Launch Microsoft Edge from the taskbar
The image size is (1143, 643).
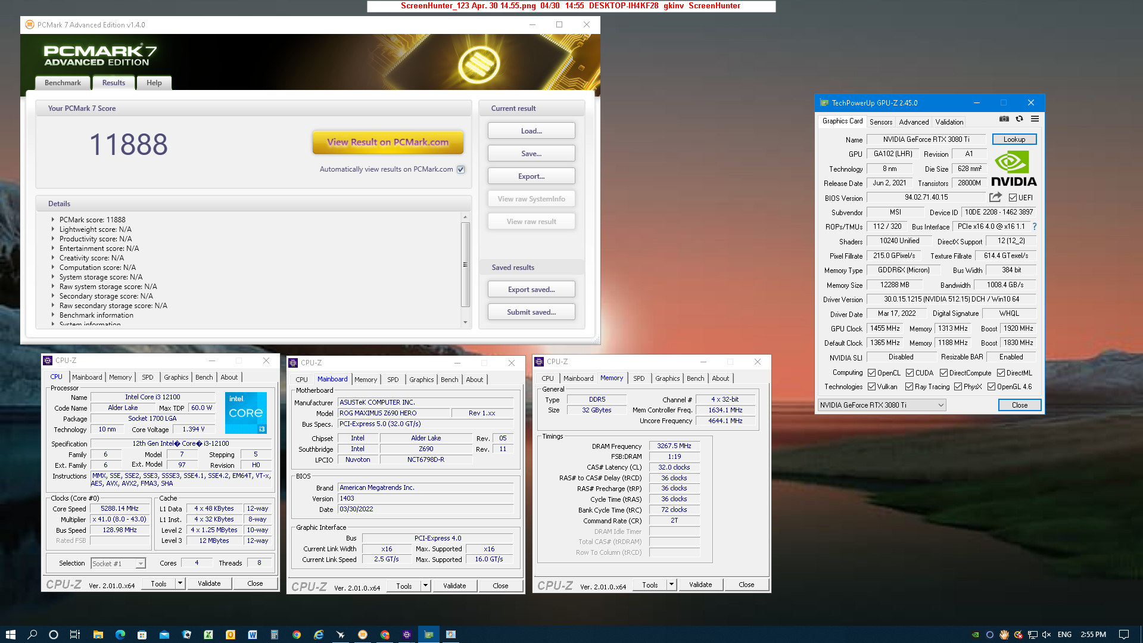[120, 635]
